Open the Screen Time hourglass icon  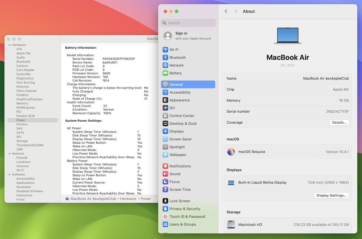coord(165,190)
